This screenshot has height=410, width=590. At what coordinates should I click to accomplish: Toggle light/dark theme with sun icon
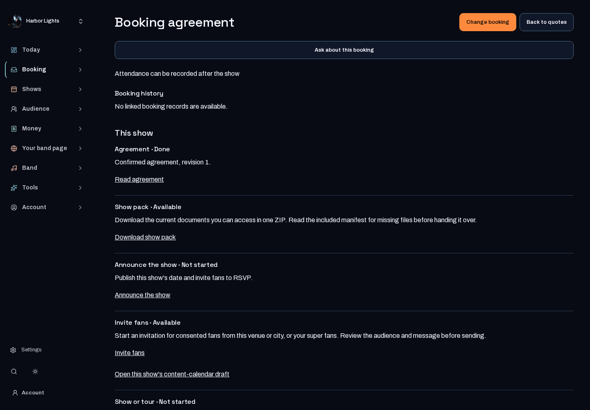(x=35, y=371)
